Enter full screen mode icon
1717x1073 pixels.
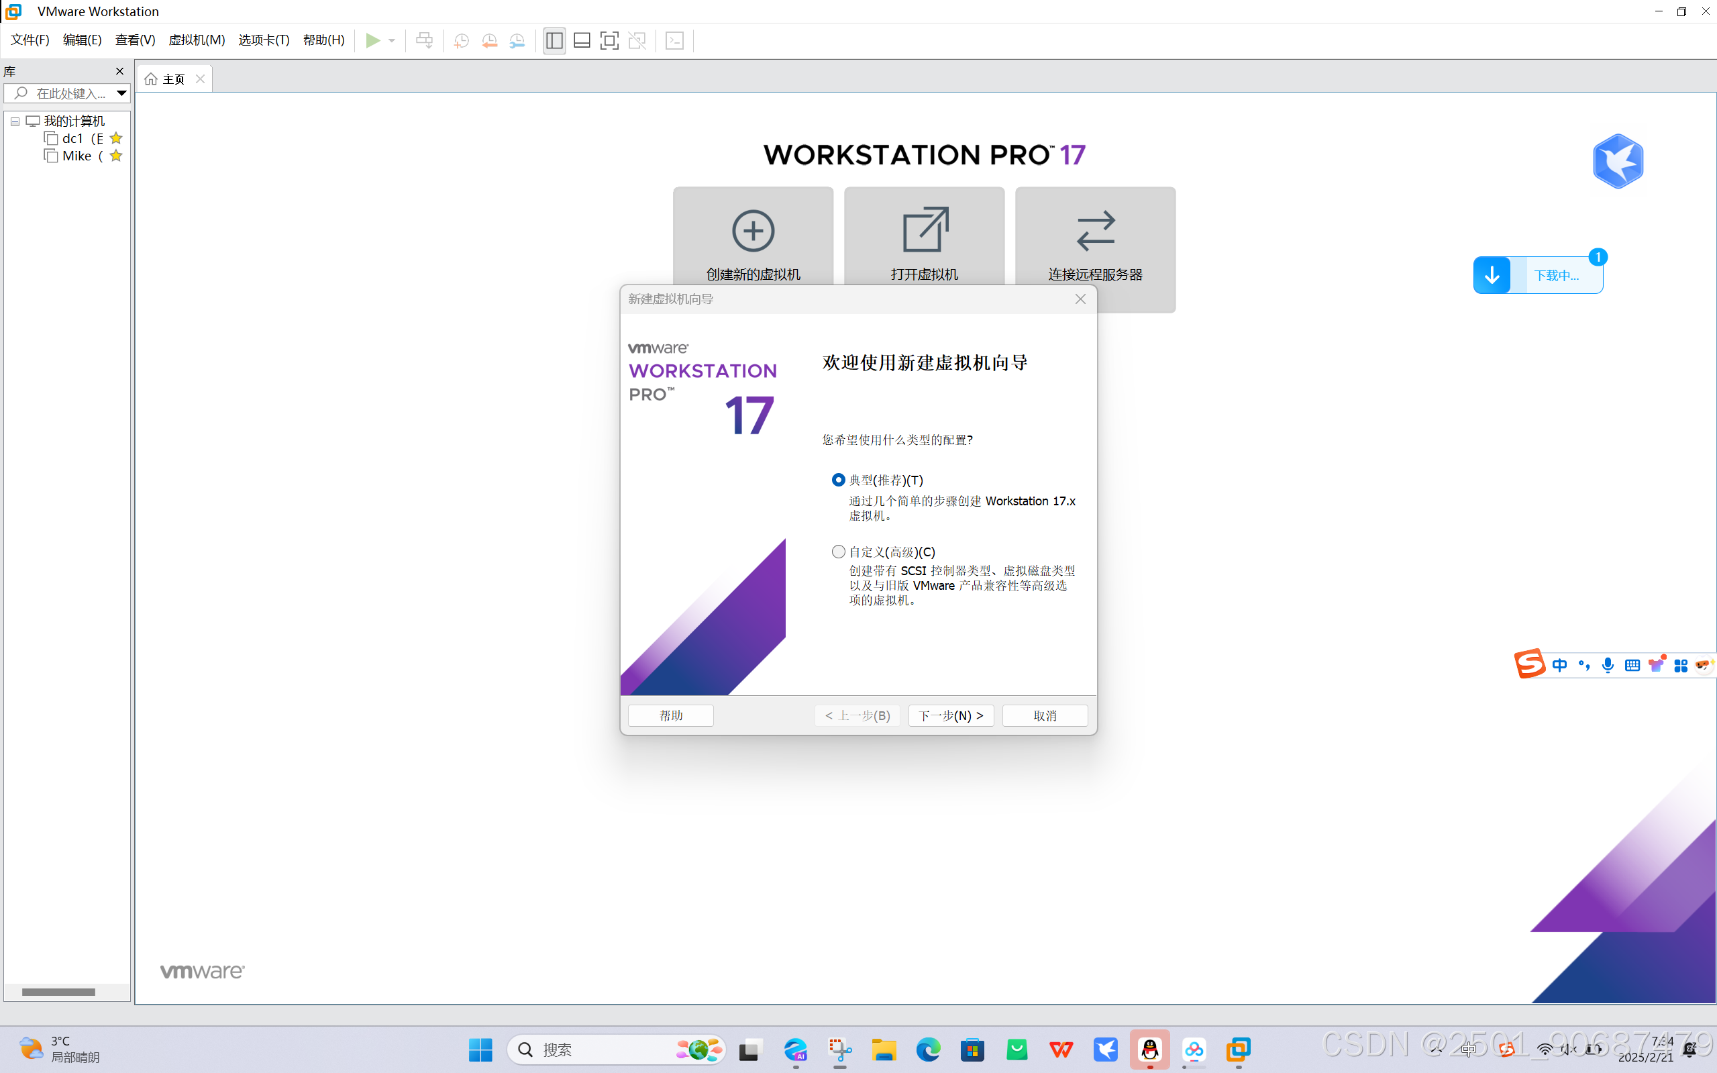coord(609,40)
